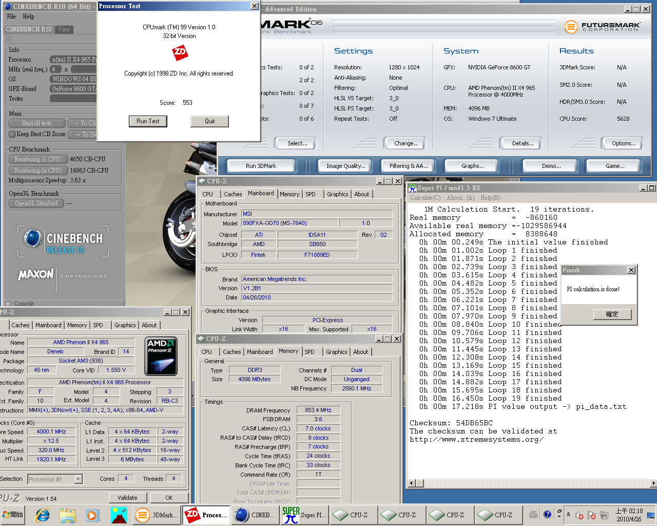Open Super PI Help(H) menu
Viewport: 657px width, 526px height.
[x=490, y=198]
